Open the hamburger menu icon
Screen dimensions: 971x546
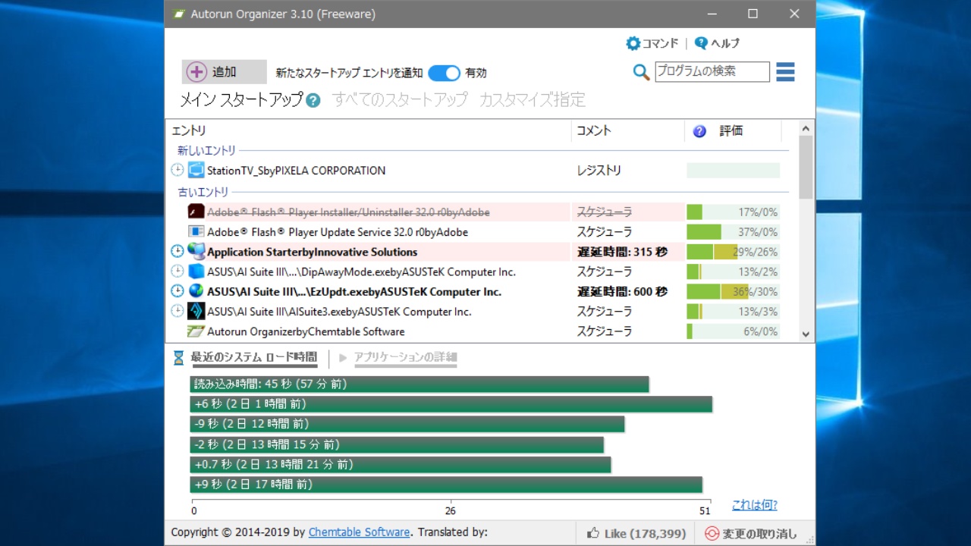786,72
